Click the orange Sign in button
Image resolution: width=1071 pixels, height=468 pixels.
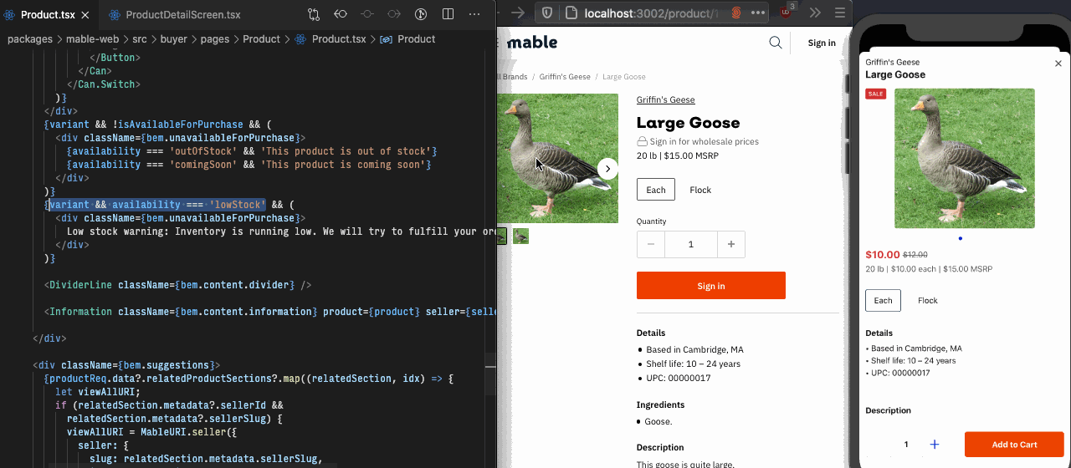(711, 286)
